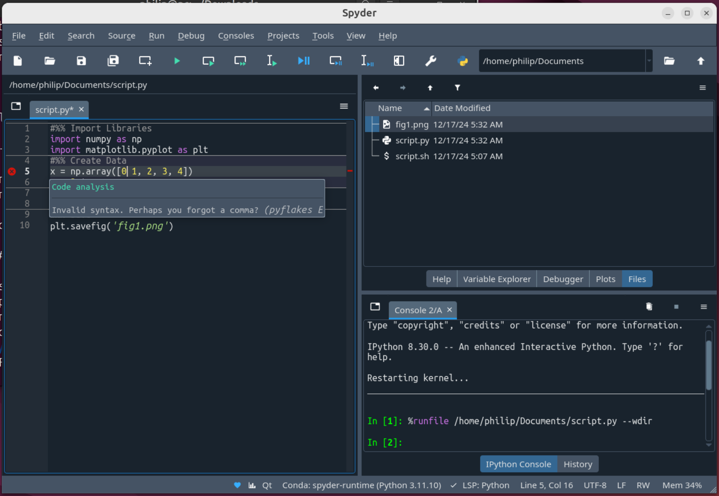Viewport: 719px width, 496px height.
Task: Open the IPython console options menu
Action: pyautogui.click(x=704, y=307)
